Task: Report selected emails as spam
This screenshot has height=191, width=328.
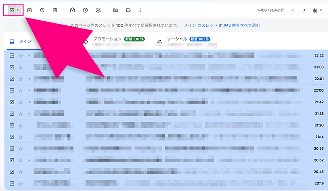Action: pyautogui.click(x=42, y=10)
